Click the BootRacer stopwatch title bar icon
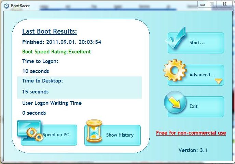This screenshot has width=235, height=164. click(x=6, y=6)
